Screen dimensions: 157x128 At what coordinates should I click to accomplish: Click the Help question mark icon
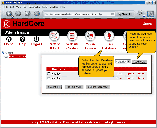coord(23,39)
